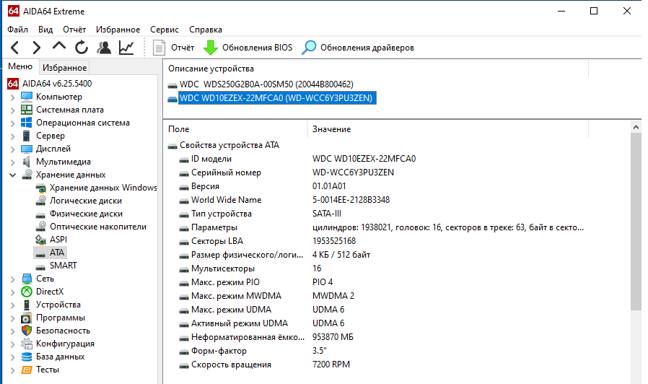Click the Refresh icon in toolbar
The image size is (648, 384).
point(82,48)
